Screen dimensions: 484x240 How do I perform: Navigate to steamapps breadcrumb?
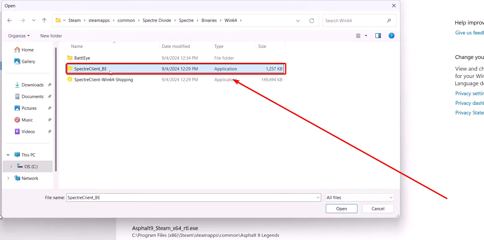click(99, 20)
